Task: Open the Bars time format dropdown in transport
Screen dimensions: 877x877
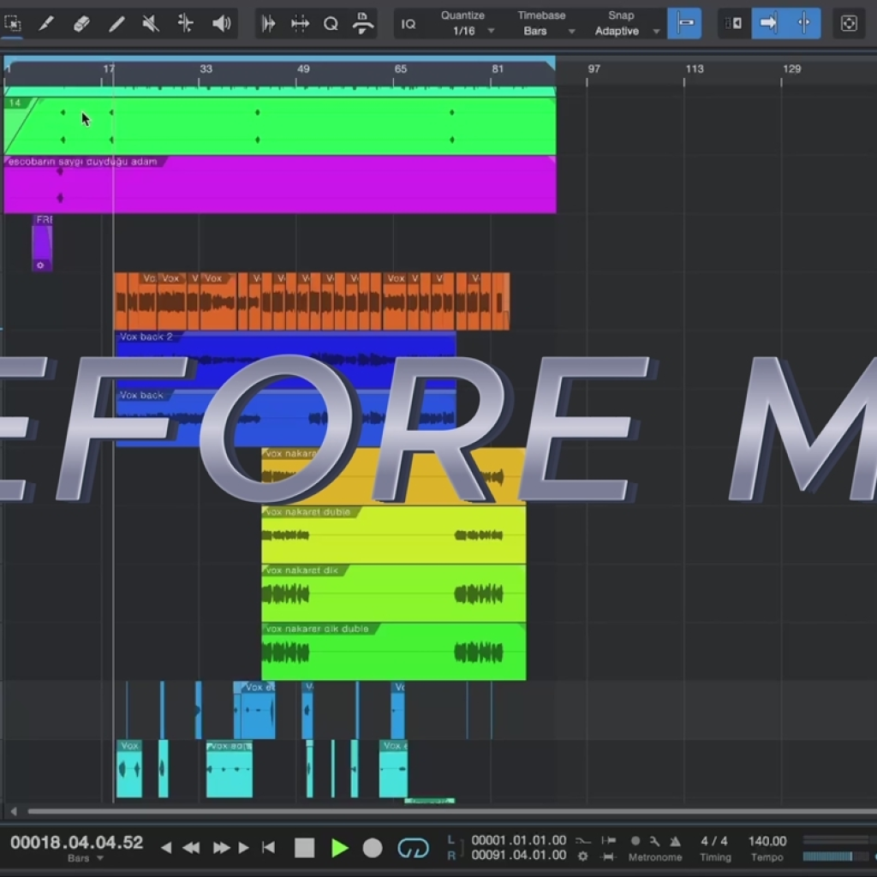Action: click(x=85, y=858)
